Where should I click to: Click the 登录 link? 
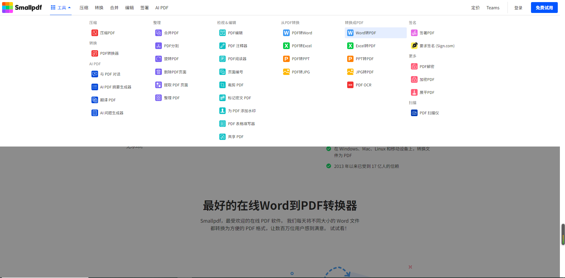[518, 8]
